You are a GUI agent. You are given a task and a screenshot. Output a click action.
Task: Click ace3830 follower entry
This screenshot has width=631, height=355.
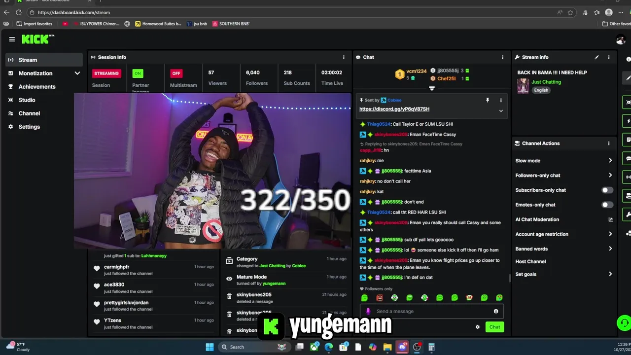coord(154,287)
